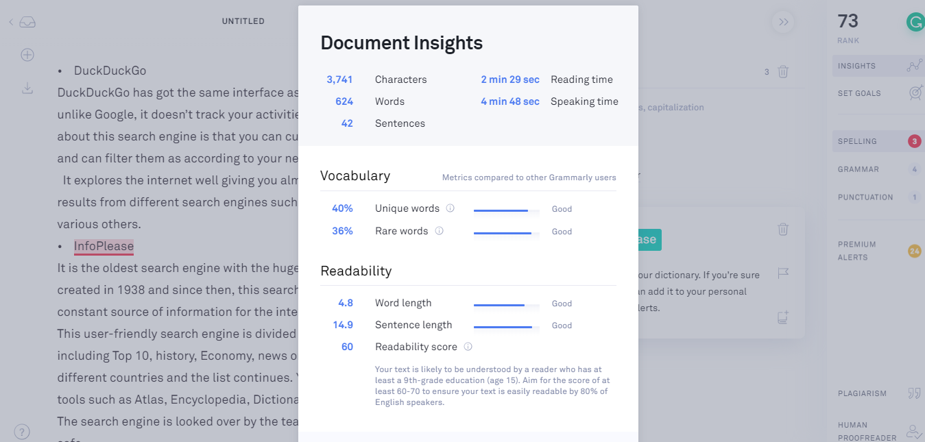Image resolution: width=925 pixels, height=442 pixels.
Task: Click the info icon beside Readability score
Action: 468,347
